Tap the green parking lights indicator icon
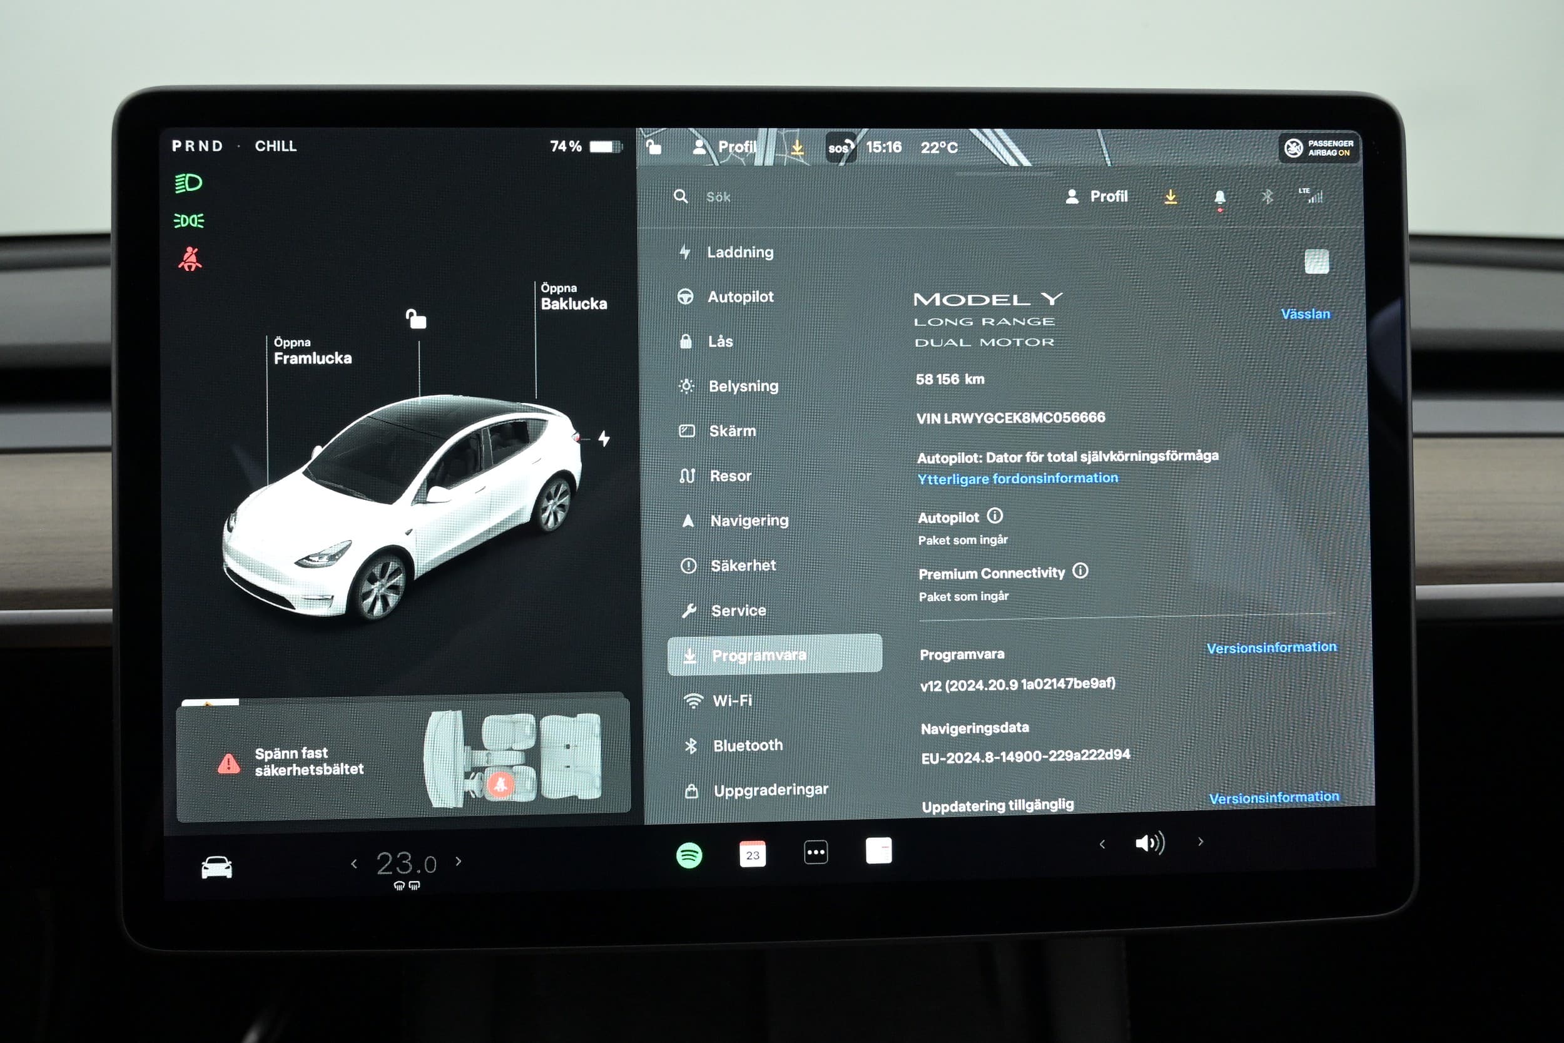The width and height of the screenshot is (1564, 1043). (189, 220)
